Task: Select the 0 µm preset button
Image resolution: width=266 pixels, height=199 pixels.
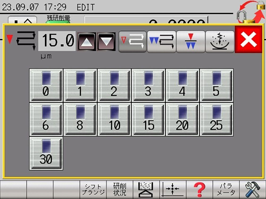Action: [46, 85]
